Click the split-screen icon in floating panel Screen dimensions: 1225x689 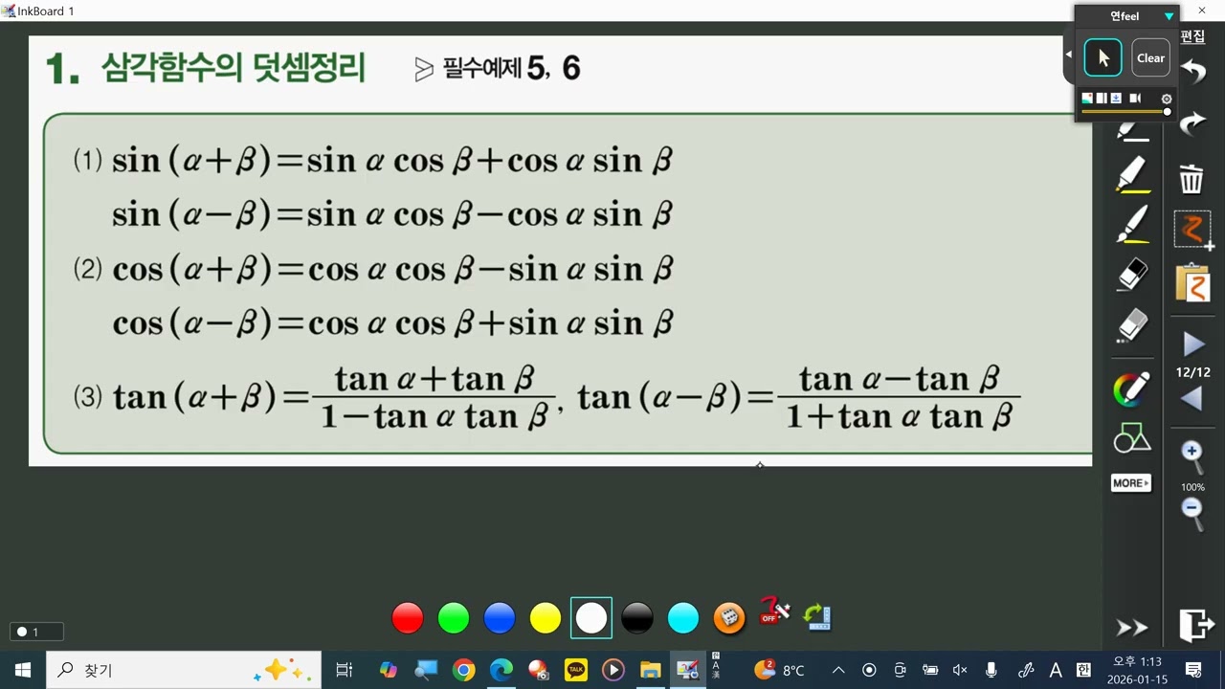coord(1102,98)
